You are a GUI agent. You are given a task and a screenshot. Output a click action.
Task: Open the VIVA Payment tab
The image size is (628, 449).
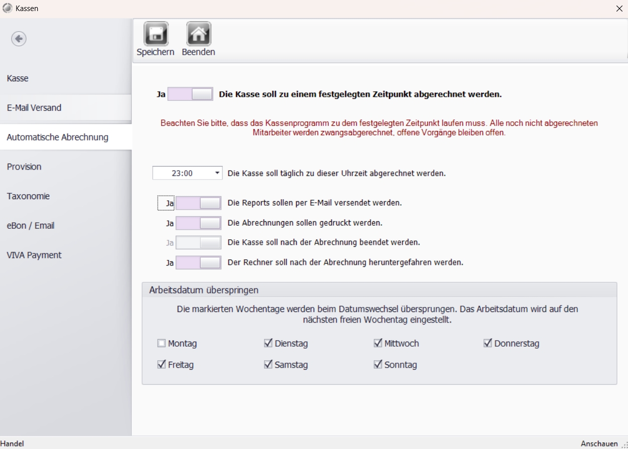point(34,255)
